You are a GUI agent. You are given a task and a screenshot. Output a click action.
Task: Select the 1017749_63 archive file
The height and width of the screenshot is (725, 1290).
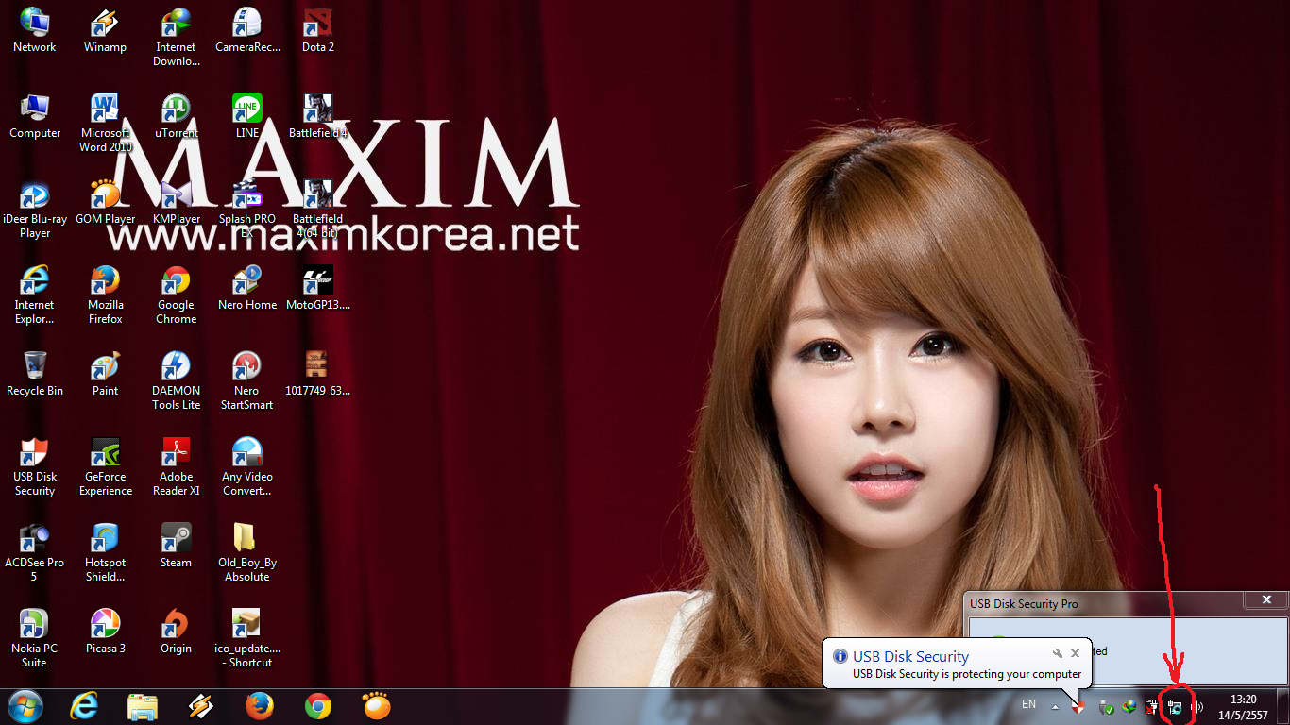pyautogui.click(x=318, y=373)
